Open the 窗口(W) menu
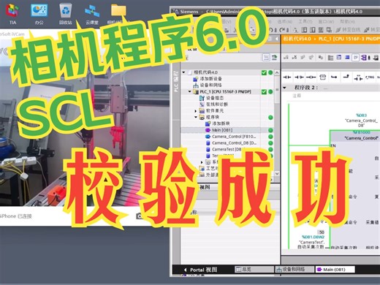380x285 pixels. coord(326,21)
